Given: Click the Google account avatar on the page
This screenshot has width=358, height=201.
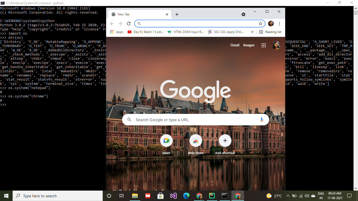Looking at the screenshot, I should pyautogui.click(x=276, y=45).
